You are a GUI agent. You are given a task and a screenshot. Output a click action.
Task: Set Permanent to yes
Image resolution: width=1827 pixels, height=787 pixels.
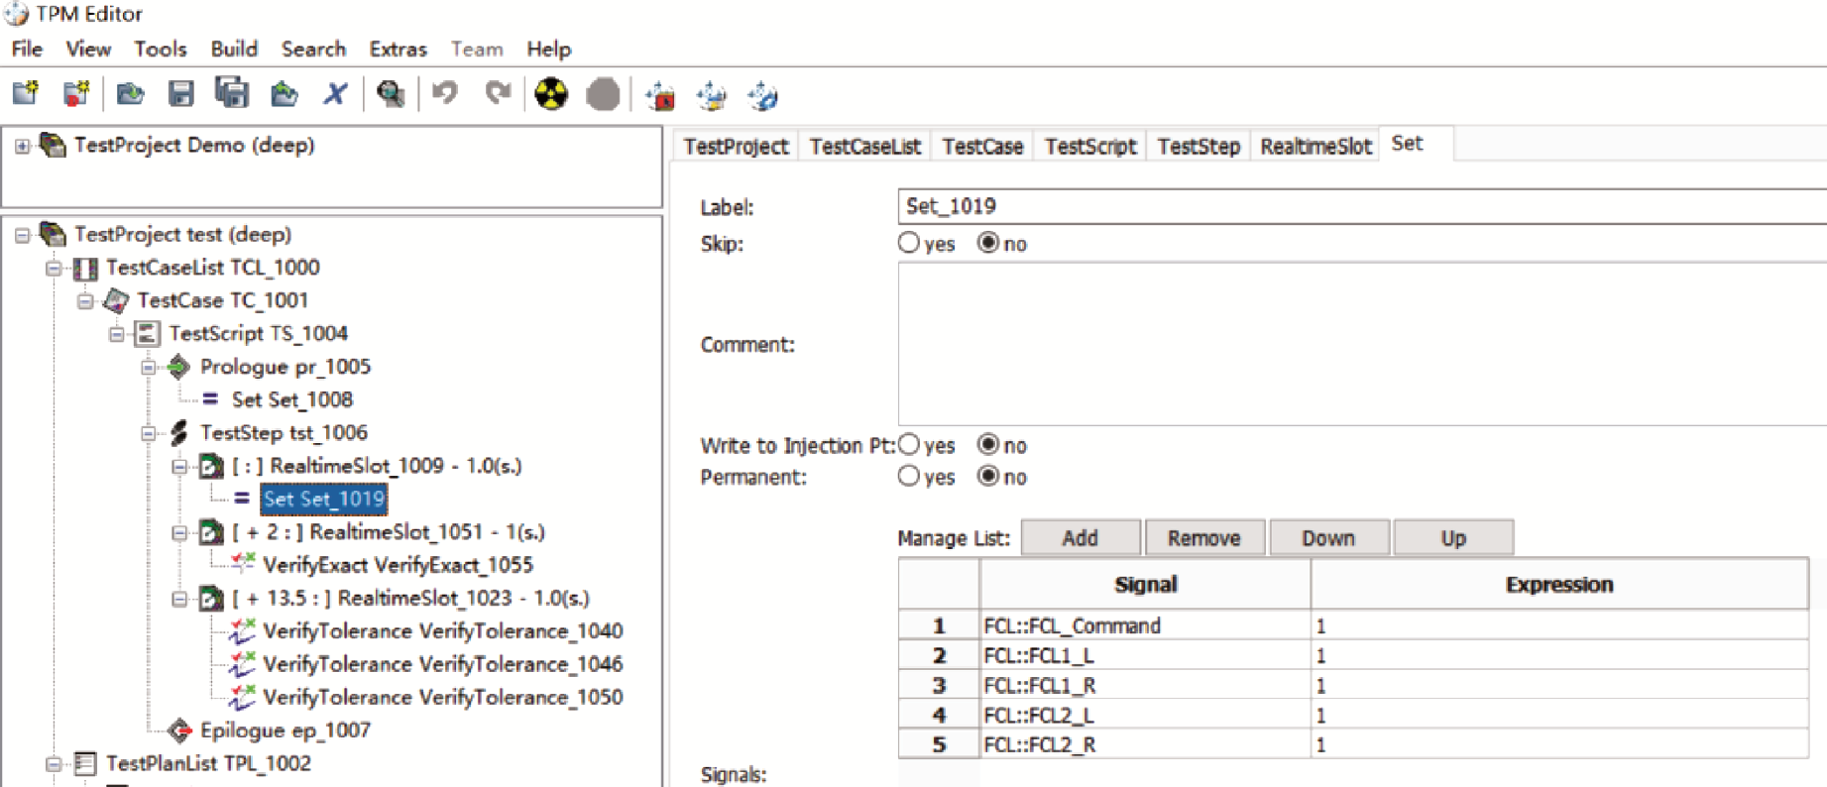tap(909, 476)
